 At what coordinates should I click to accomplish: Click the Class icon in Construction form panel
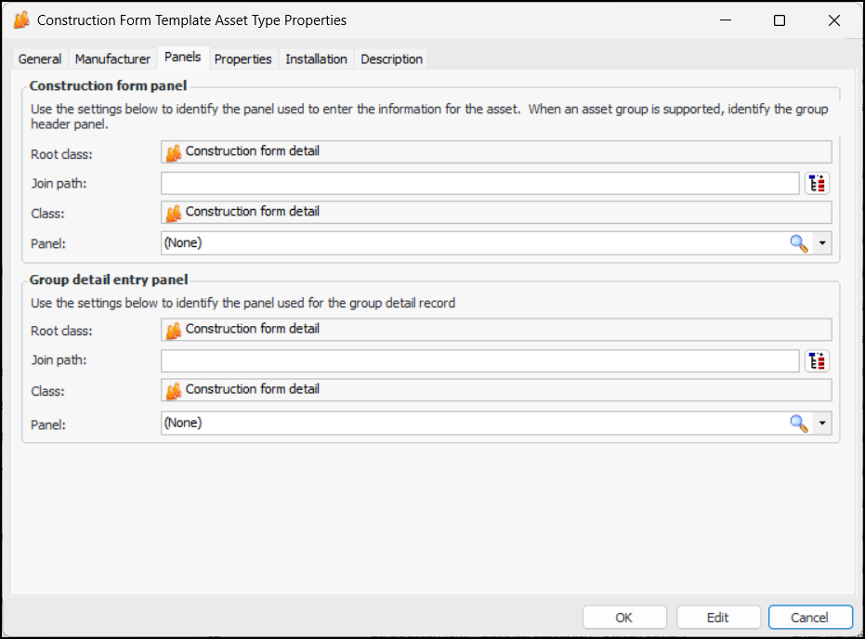(x=174, y=213)
